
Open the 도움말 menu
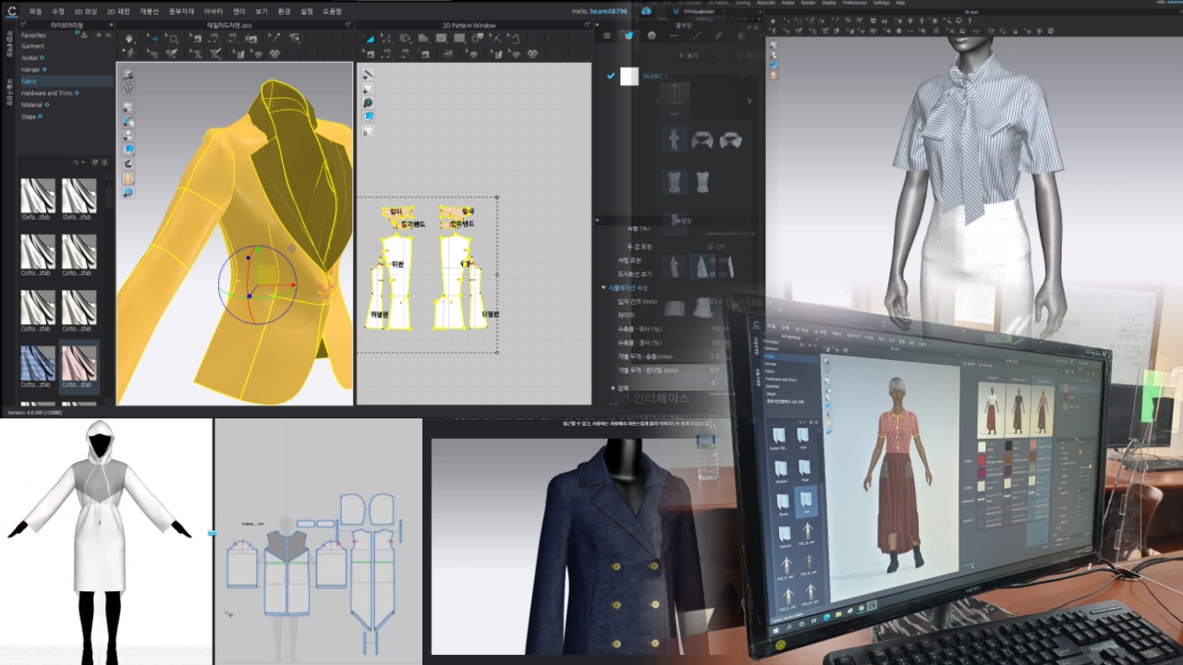click(333, 11)
